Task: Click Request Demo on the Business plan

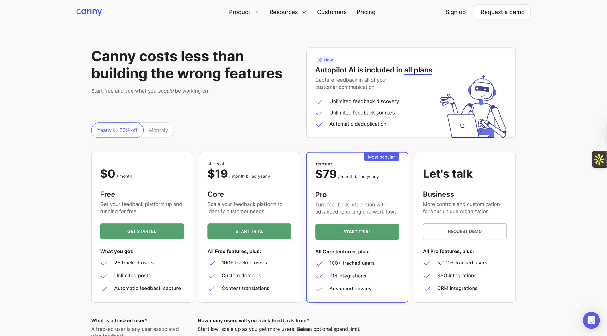Action: (465, 231)
